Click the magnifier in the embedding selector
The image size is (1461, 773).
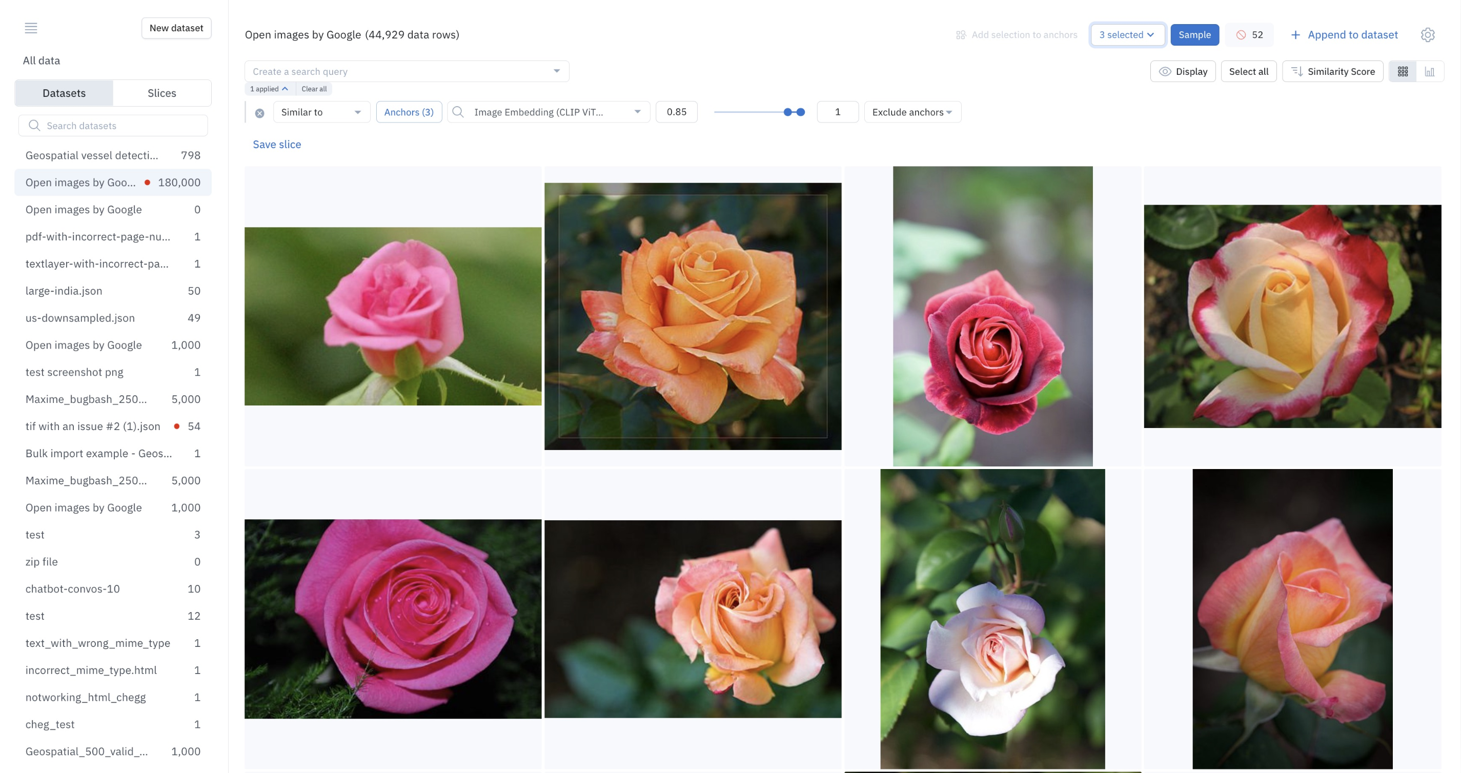[458, 112]
